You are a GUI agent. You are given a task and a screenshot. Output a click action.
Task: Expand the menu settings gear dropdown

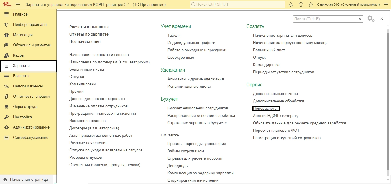tap(371, 19)
